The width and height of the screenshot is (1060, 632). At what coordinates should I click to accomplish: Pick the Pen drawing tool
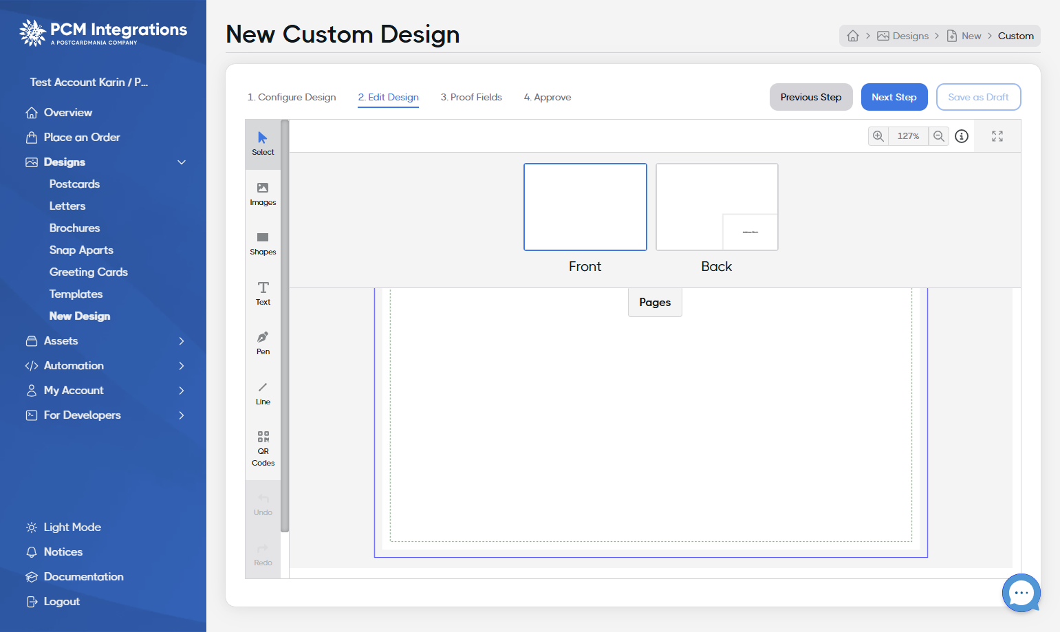pos(263,343)
